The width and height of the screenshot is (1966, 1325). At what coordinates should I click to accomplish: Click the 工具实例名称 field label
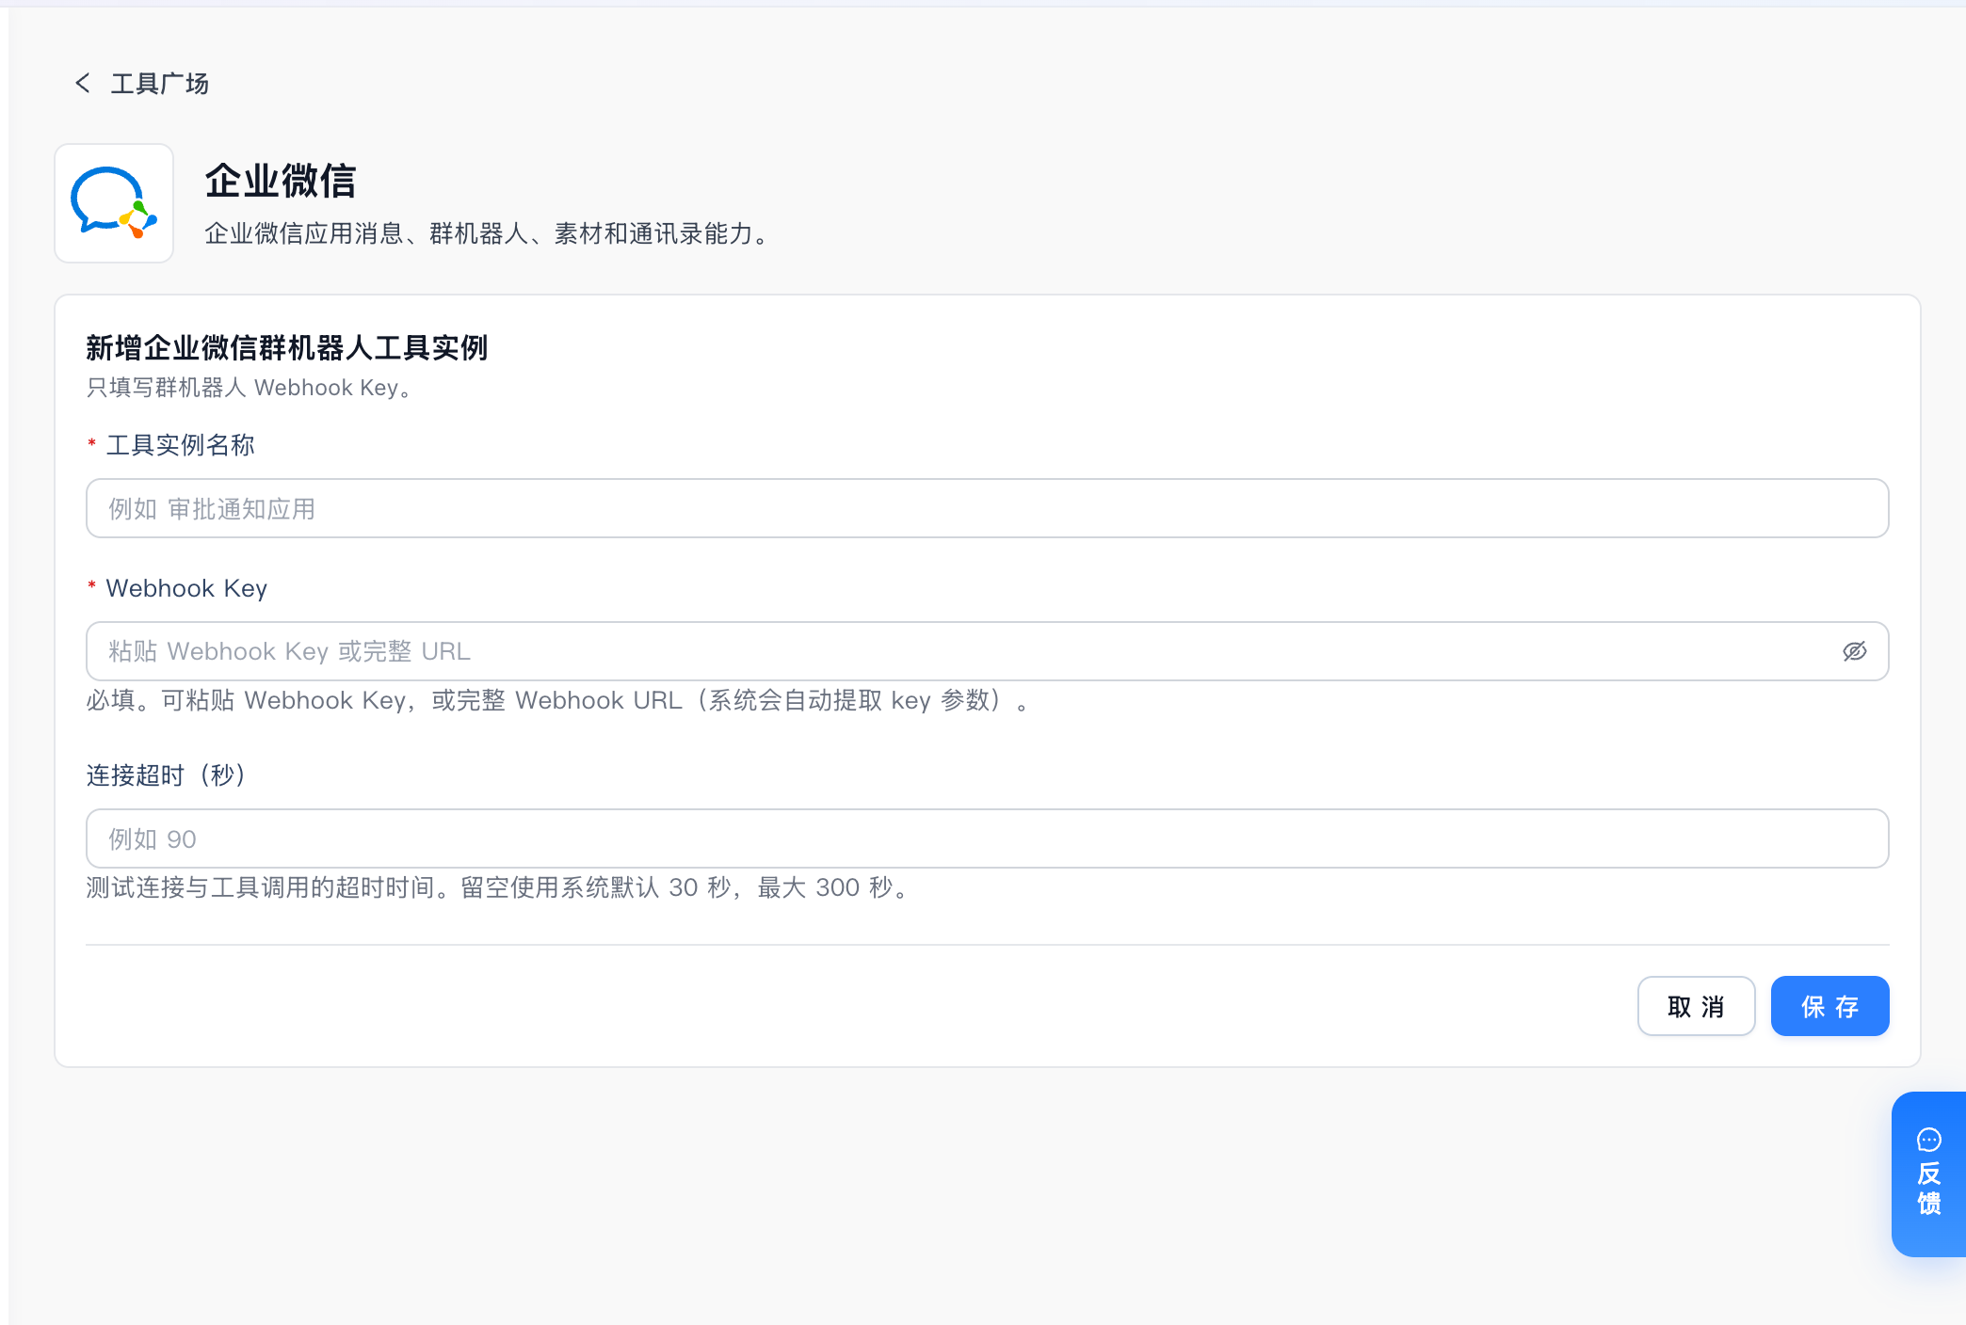[180, 445]
